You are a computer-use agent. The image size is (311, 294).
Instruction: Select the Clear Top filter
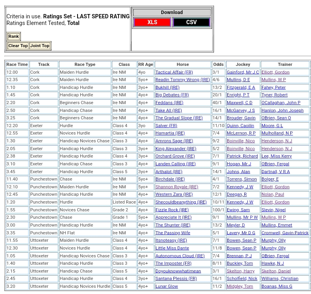[18, 46]
